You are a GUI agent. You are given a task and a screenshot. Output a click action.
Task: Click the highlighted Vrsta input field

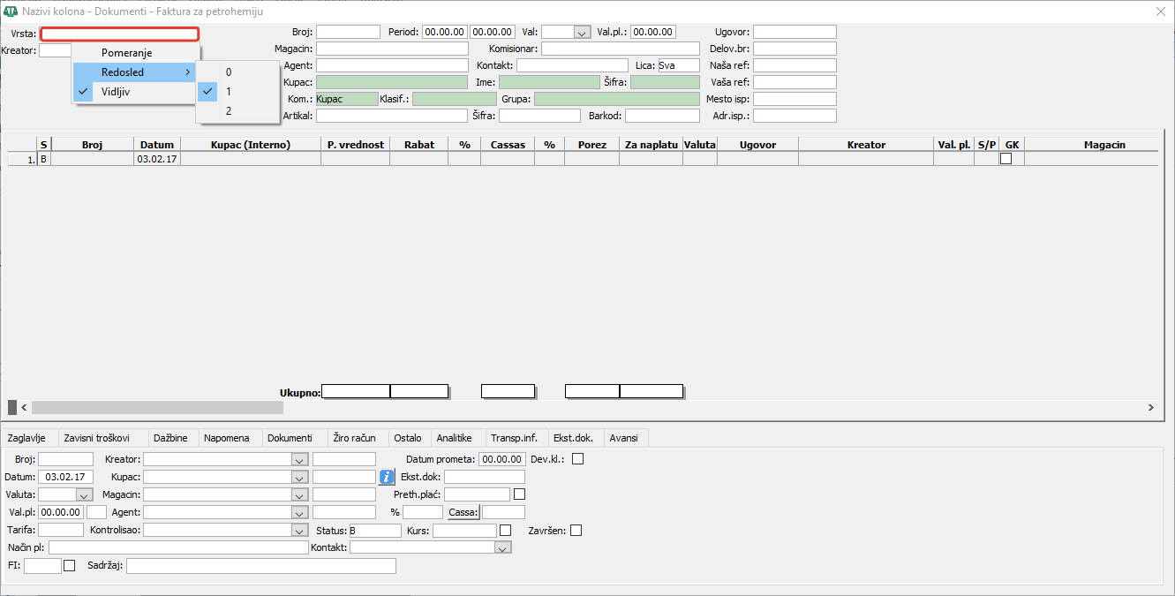click(119, 34)
